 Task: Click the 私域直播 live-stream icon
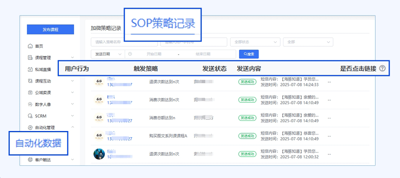[x=30, y=69]
